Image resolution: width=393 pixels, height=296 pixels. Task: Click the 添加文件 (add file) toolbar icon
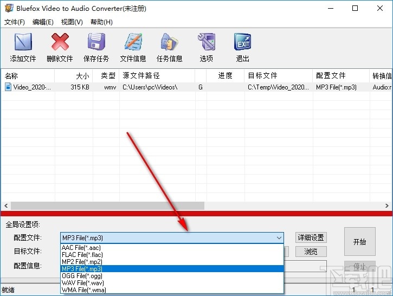pyautogui.click(x=23, y=42)
